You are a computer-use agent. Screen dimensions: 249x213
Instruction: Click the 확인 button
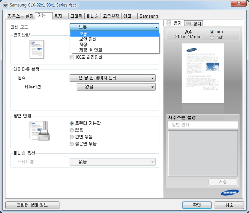coord(197,205)
